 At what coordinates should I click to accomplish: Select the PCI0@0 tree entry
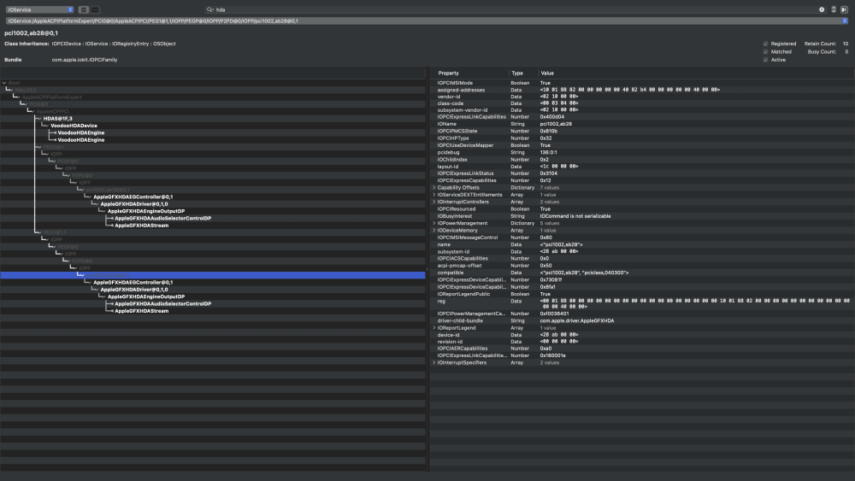(38, 104)
